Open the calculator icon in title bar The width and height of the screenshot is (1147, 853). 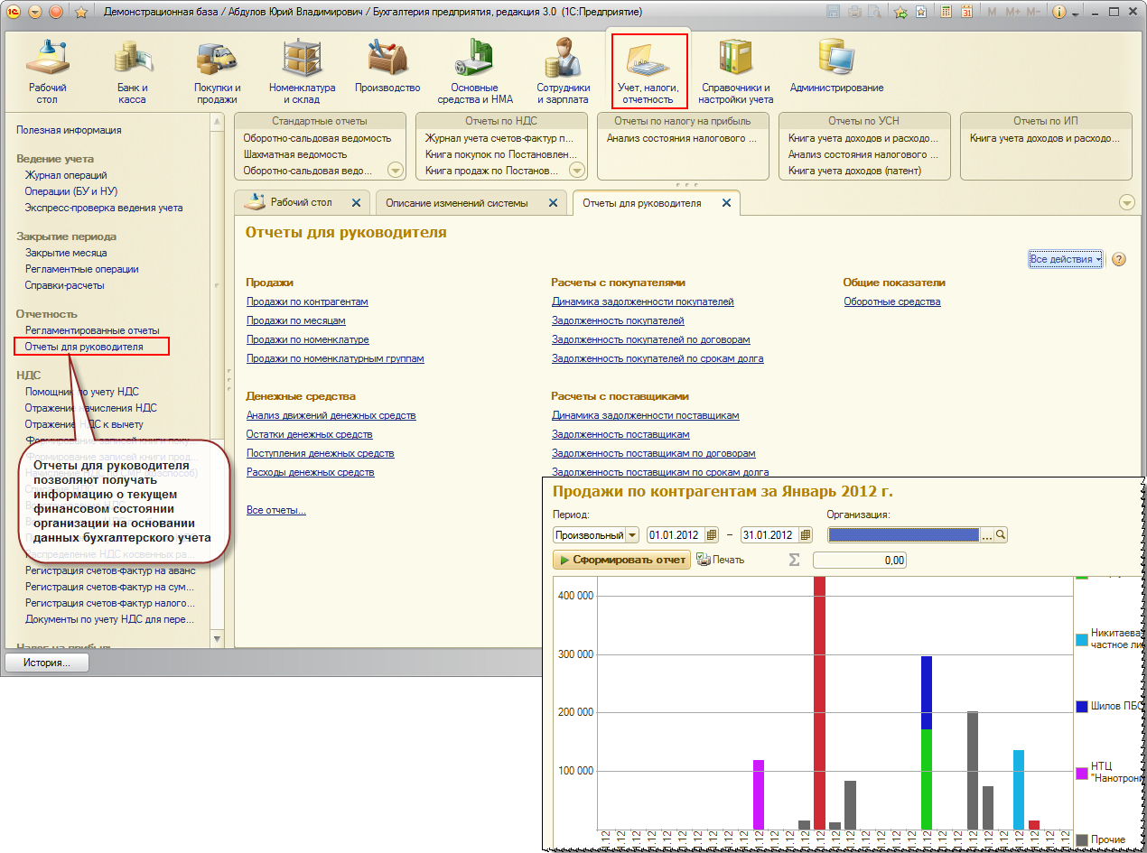946,13
